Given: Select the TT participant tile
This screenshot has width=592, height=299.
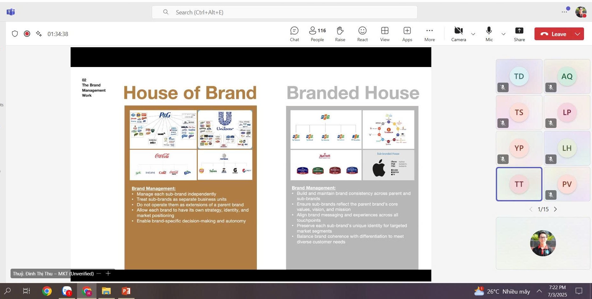Looking at the screenshot, I should pyautogui.click(x=519, y=184).
